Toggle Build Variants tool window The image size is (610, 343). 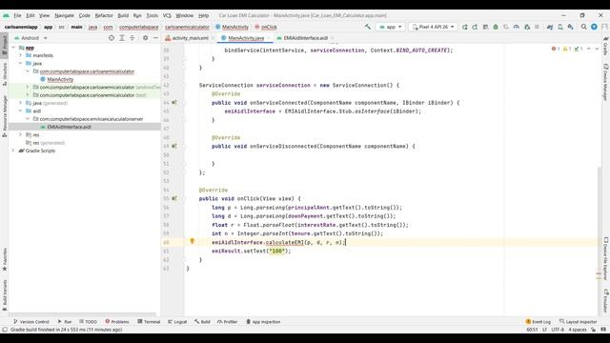pos(4,294)
